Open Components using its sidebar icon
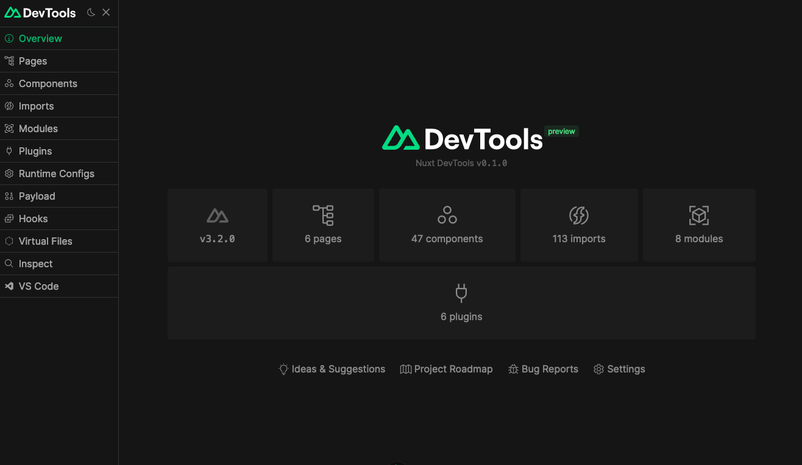Image resolution: width=802 pixels, height=465 pixels. [9, 83]
